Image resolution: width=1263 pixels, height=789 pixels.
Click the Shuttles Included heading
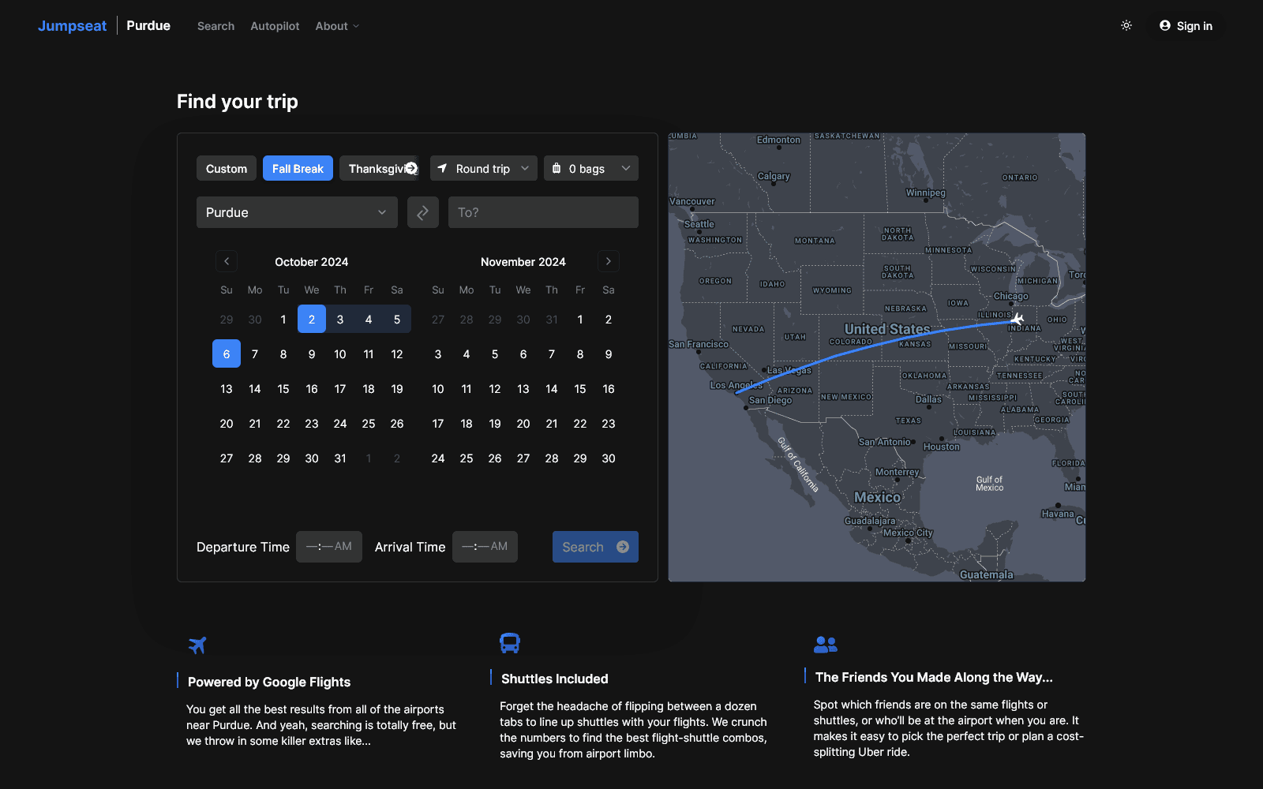pos(555,679)
